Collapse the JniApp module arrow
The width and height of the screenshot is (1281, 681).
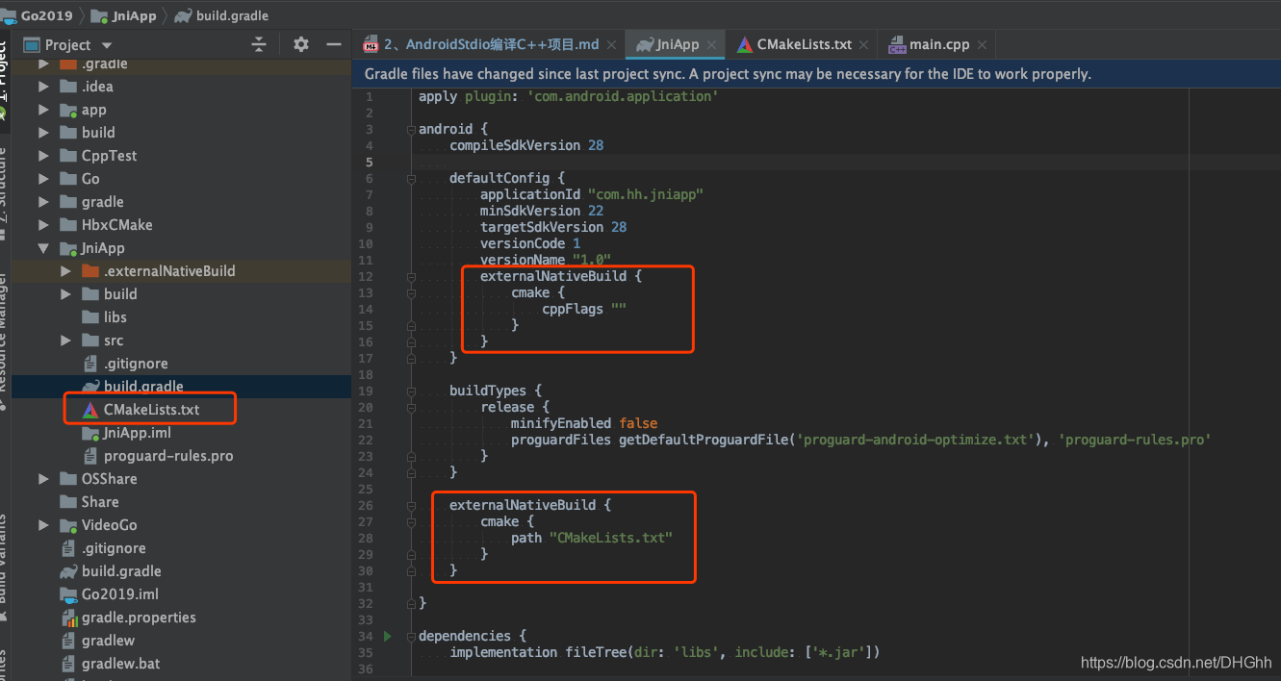[43, 248]
